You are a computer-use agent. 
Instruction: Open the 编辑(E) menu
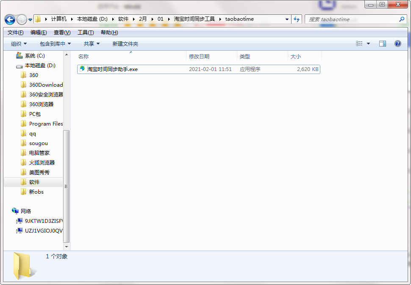point(39,33)
